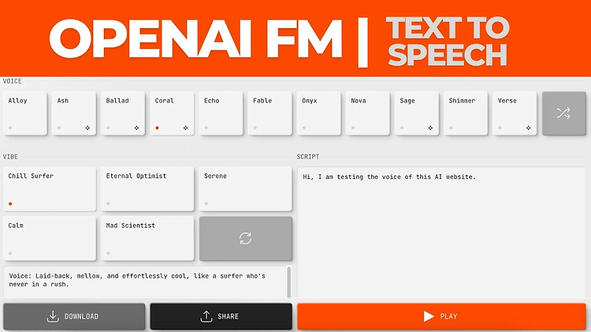Click the sparkle icon on the Verse card
Viewport: 591px width, 332px height.
(529, 128)
